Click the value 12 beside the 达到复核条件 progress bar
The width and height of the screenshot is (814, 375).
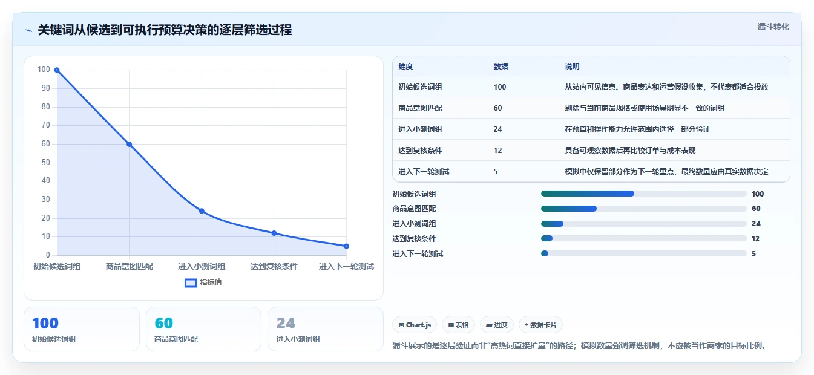pos(755,239)
